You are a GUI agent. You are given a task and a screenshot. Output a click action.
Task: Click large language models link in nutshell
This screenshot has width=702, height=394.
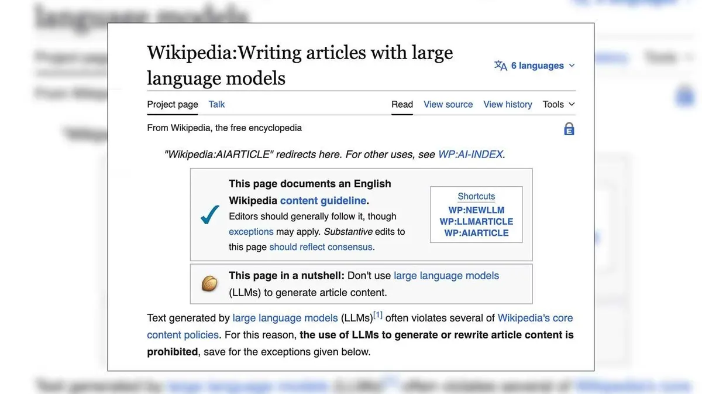446,276
